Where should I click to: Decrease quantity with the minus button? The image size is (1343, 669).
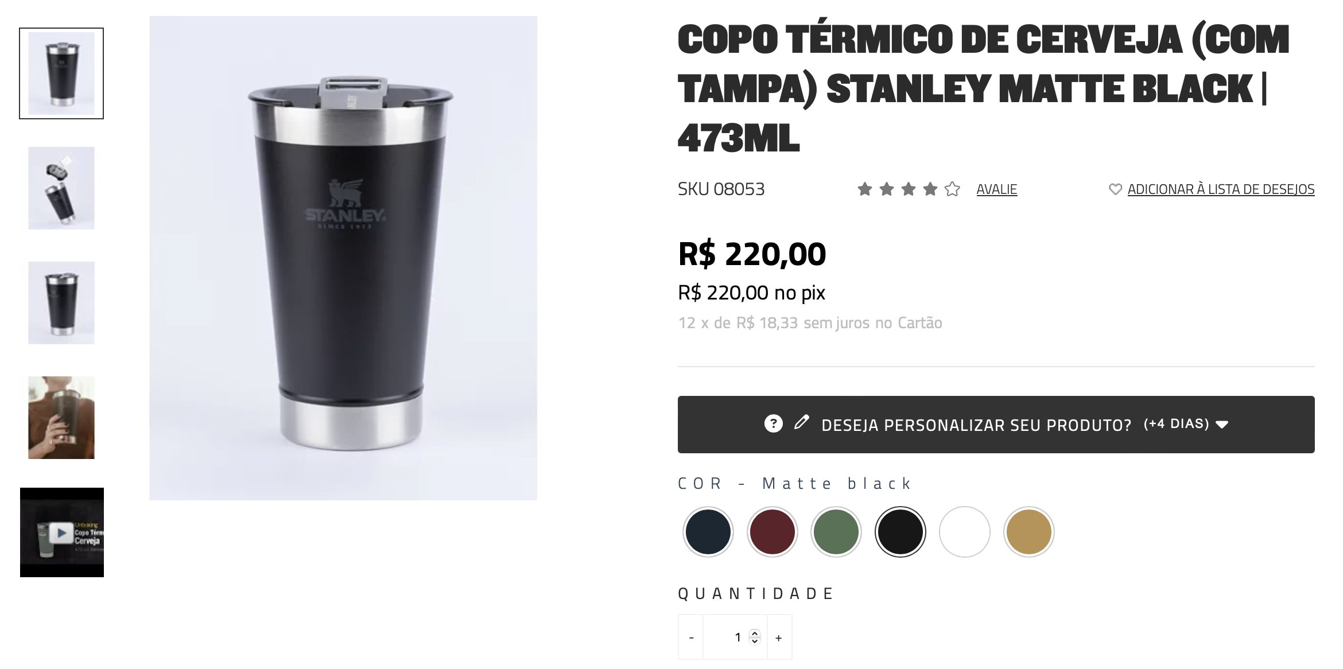pos(691,637)
